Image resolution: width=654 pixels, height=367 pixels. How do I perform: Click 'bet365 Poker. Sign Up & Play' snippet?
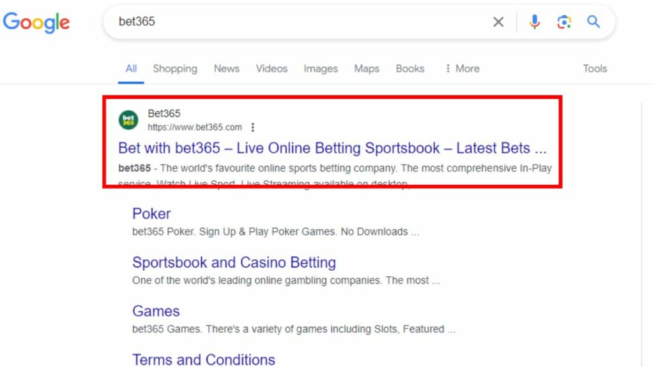275,232
